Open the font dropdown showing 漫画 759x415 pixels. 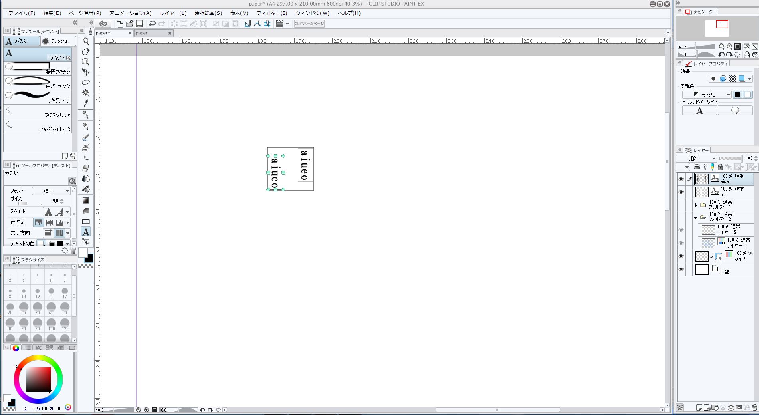(x=52, y=191)
